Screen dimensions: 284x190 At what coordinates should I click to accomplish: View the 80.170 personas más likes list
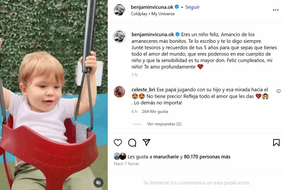click(207, 157)
